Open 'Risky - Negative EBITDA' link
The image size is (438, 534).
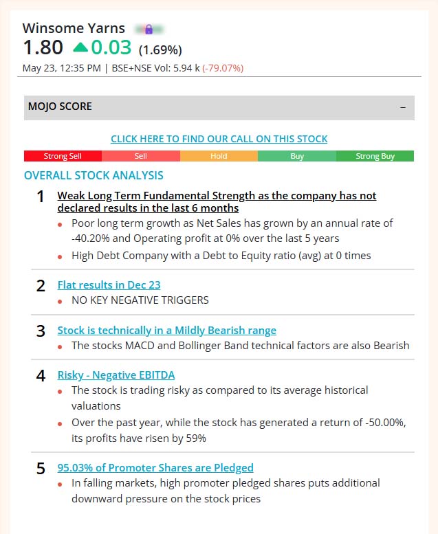[116, 375]
